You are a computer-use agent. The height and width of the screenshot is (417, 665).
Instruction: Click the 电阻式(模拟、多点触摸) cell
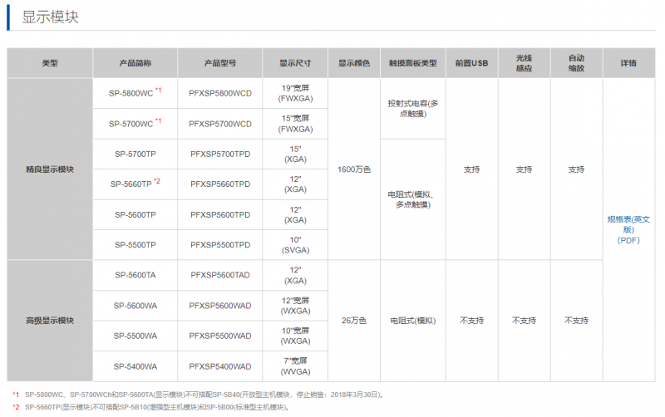point(412,199)
